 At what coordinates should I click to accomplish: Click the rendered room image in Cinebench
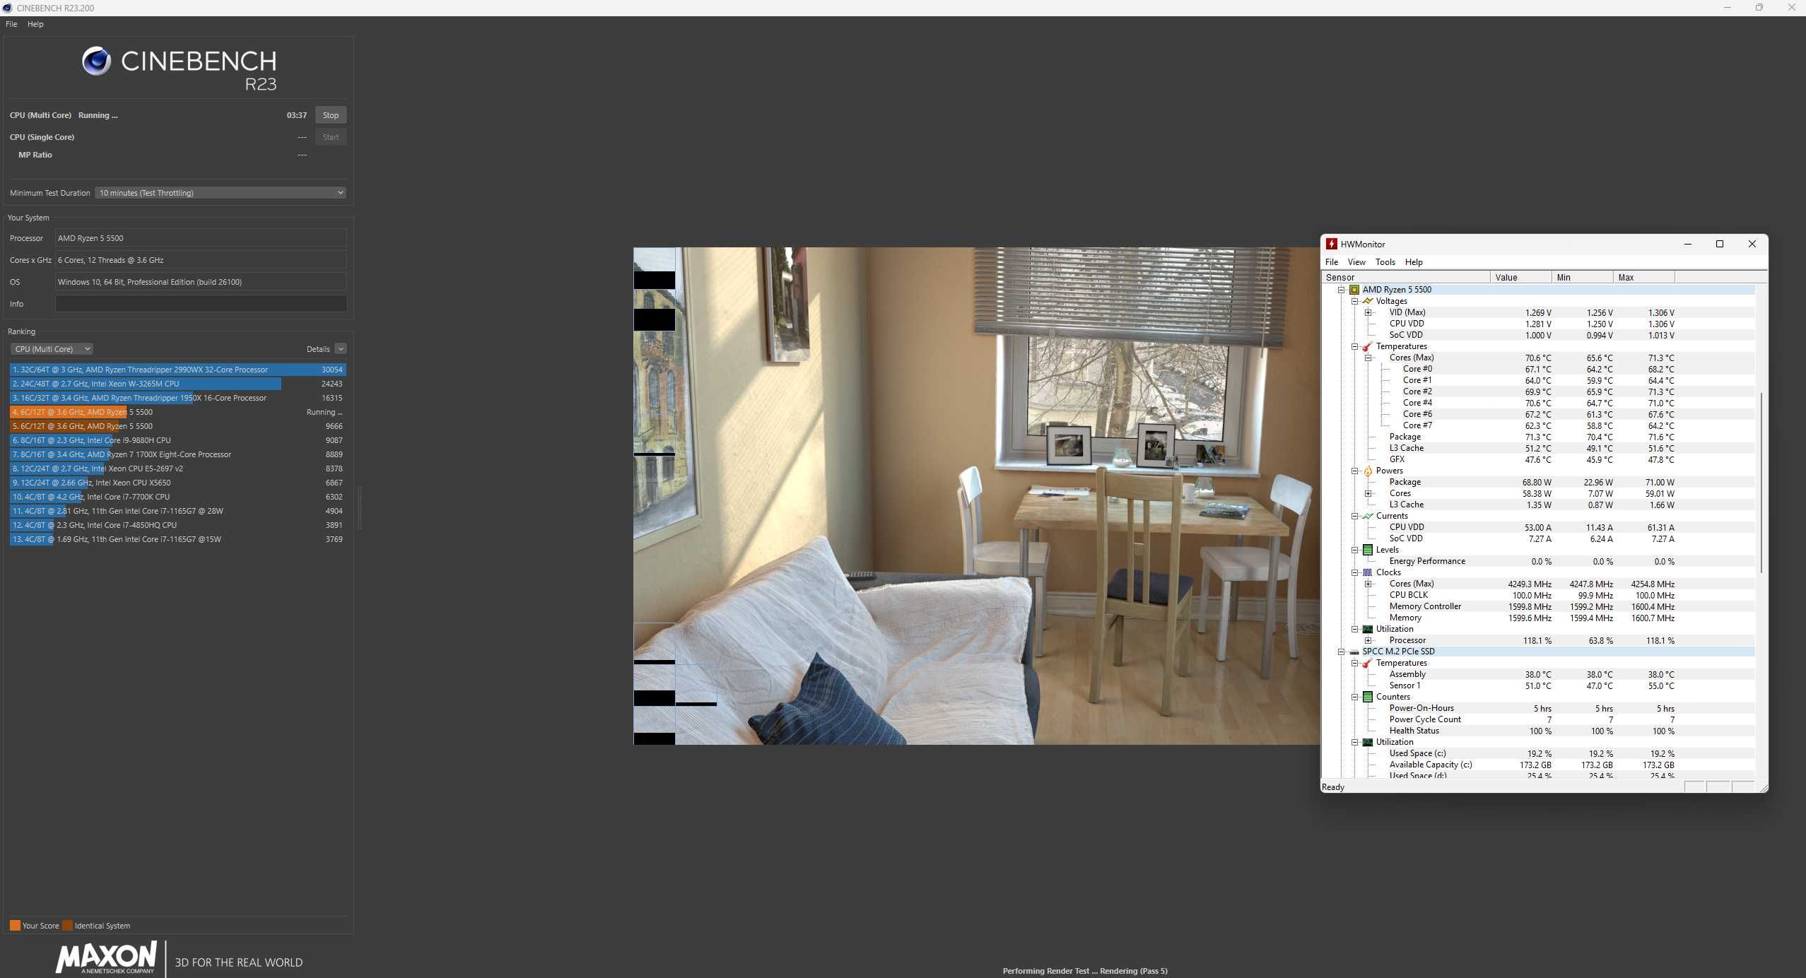pos(976,495)
